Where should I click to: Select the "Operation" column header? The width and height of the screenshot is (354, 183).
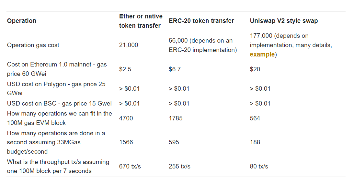(22, 21)
